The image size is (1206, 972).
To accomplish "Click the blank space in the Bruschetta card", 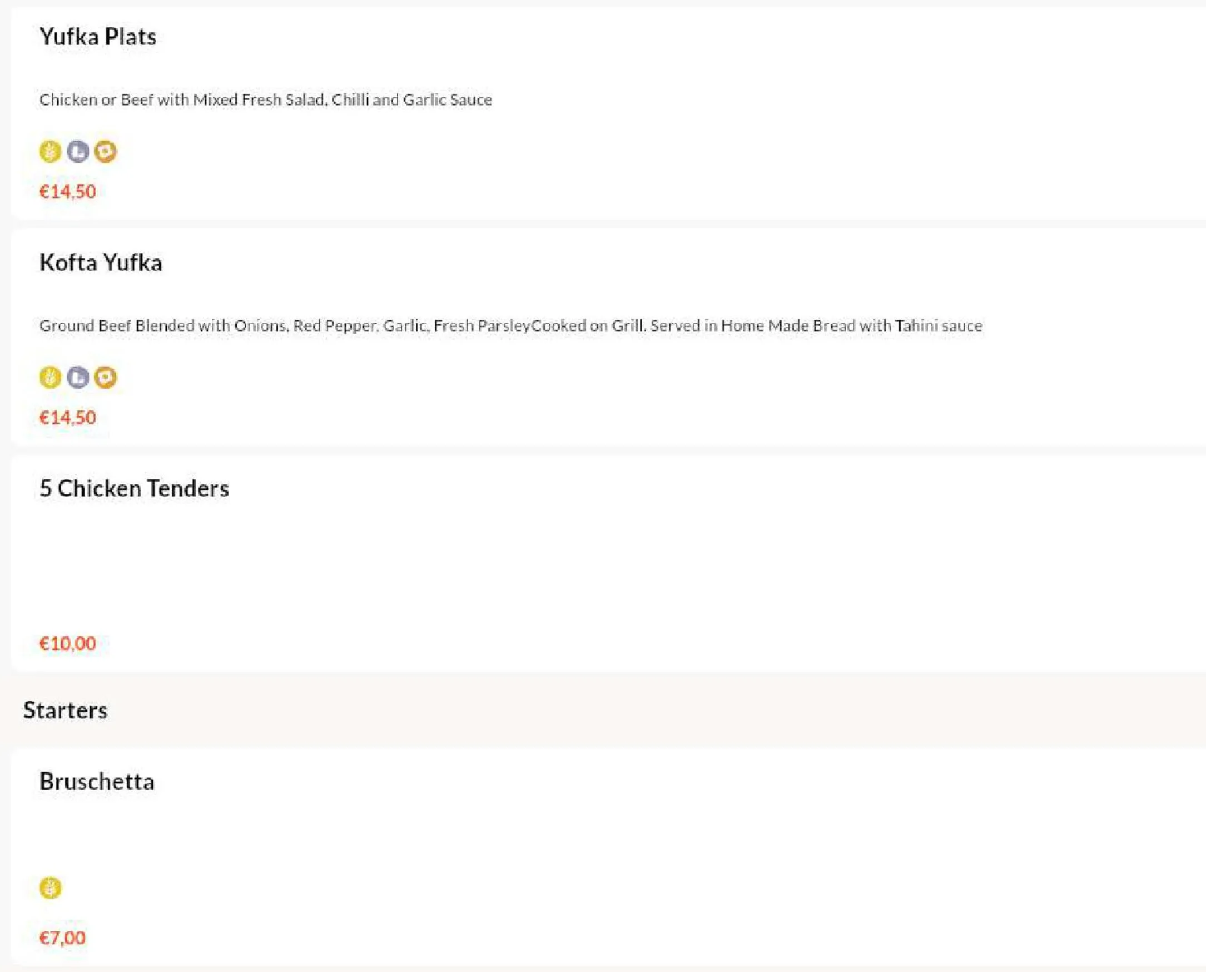I will click(609, 834).
